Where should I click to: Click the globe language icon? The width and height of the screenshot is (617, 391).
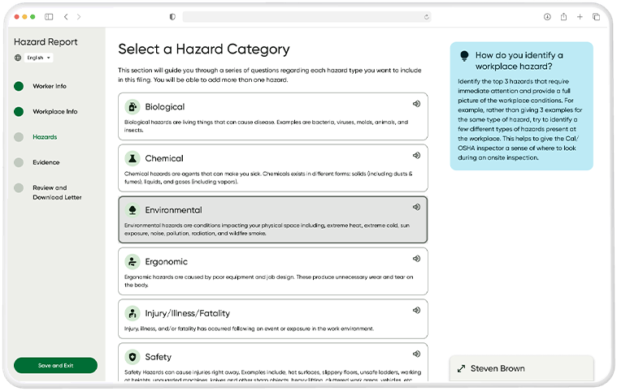pos(18,58)
